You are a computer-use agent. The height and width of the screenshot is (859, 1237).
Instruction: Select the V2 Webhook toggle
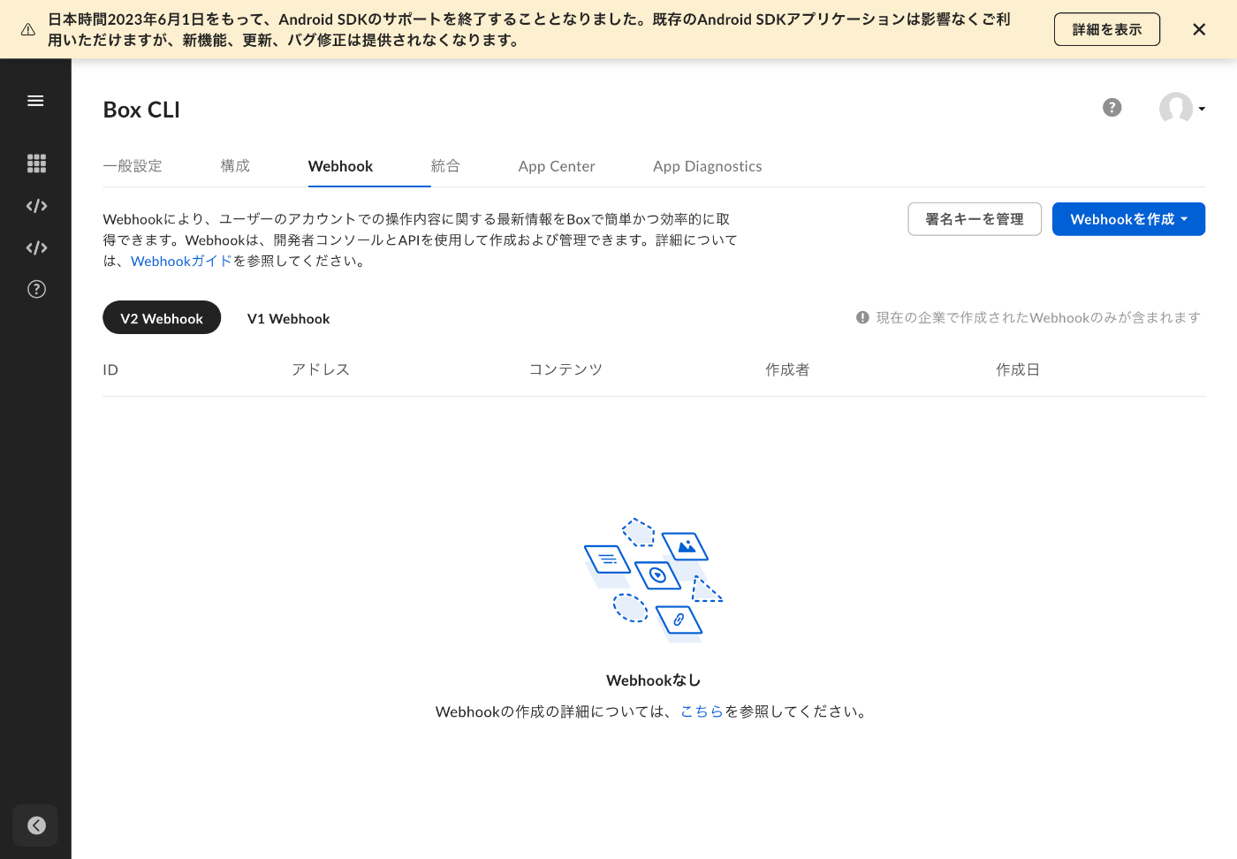pyautogui.click(x=162, y=318)
